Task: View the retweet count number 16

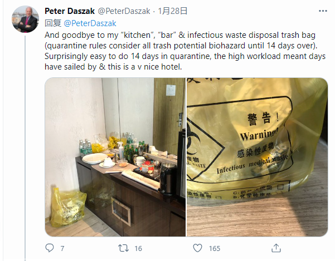Action: [138, 248]
